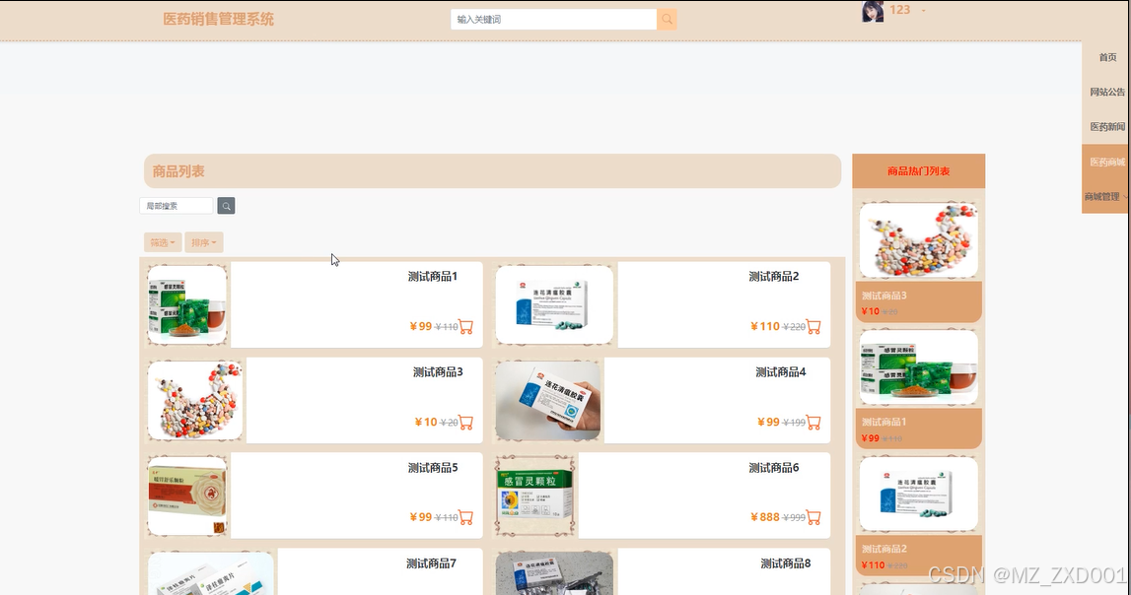Viewport: 1131px width, 595px height.
Task: Open hot list pills image for 测试商品3
Action: (x=918, y=240)
